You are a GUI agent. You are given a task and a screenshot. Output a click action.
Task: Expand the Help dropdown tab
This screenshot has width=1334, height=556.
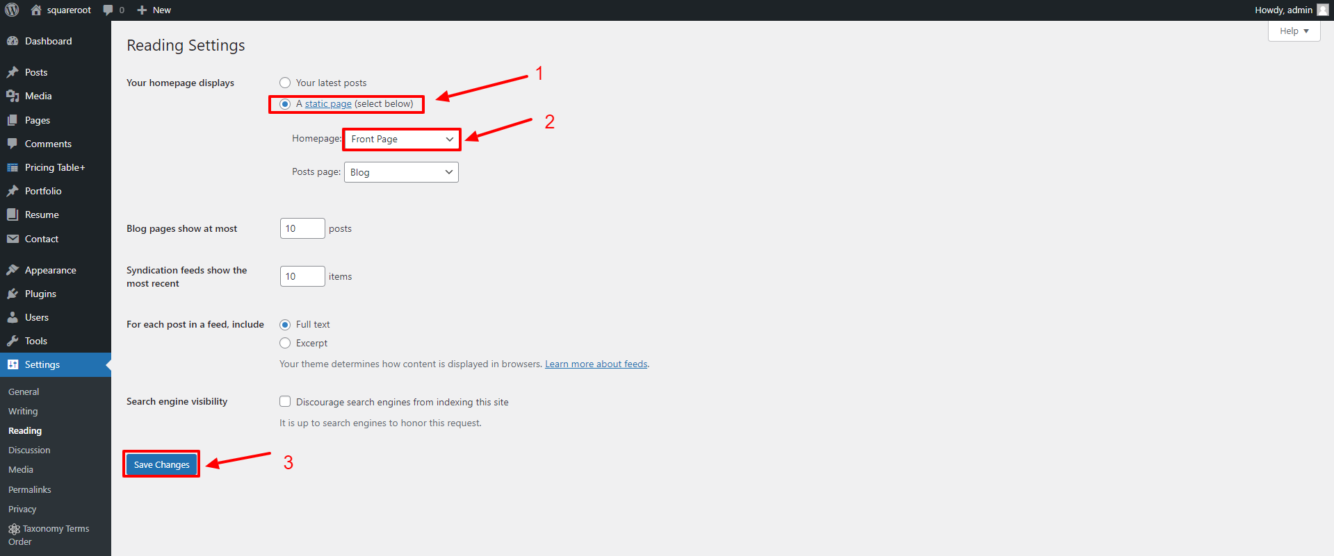[x=1294, y=31]
